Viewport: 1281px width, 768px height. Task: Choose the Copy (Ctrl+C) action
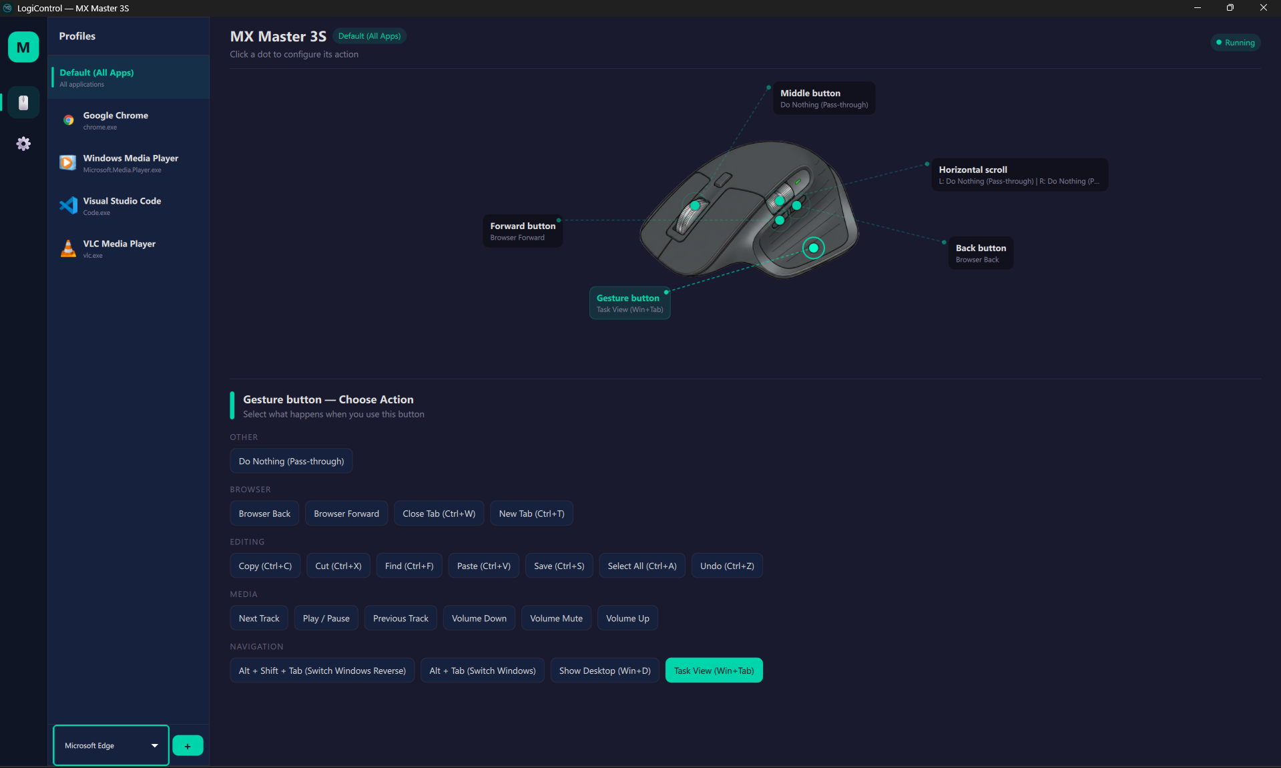click(264, 566)
